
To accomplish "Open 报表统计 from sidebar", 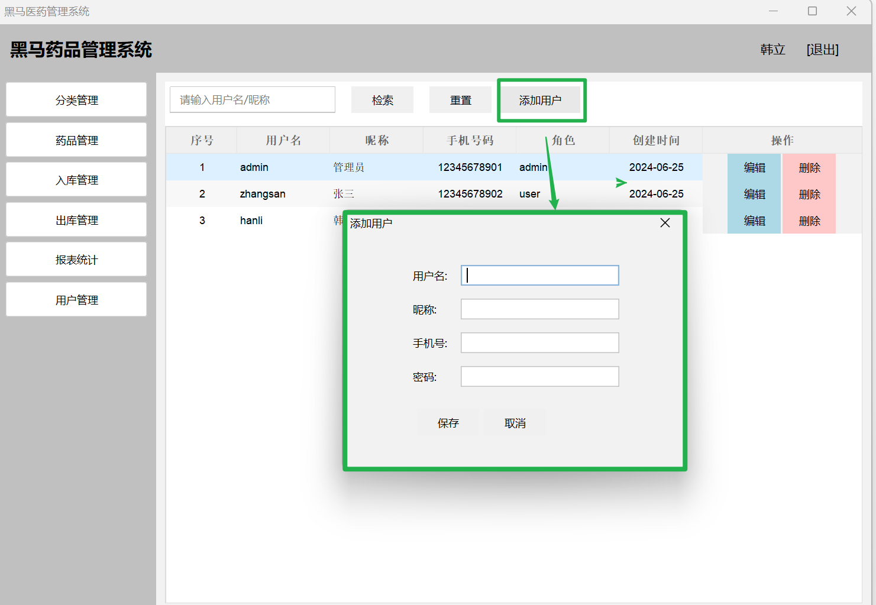I will click(x=76, y=260).
